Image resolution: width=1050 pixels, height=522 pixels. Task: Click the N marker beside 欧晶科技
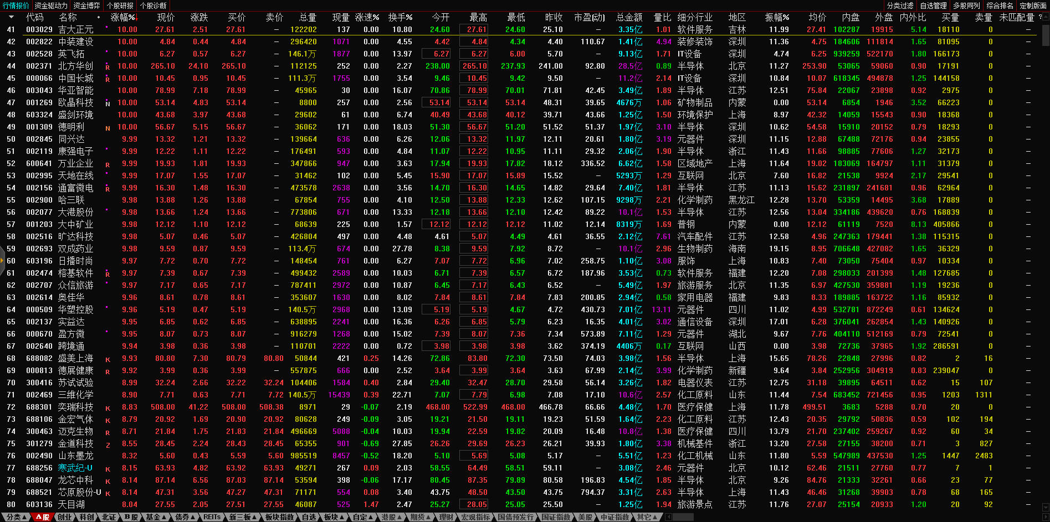pos(107,104)
